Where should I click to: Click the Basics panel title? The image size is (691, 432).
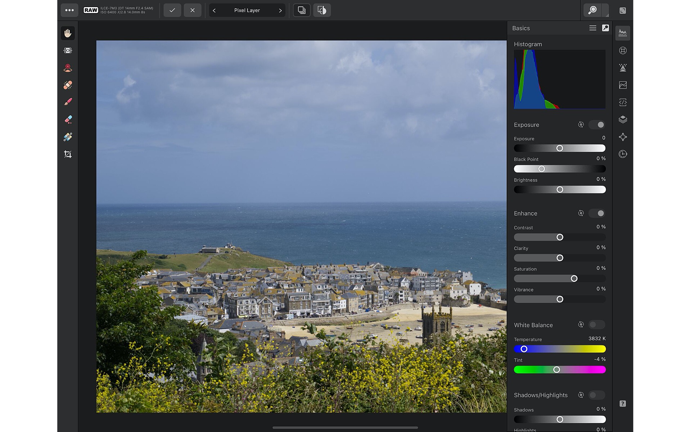tap(521, 28)
